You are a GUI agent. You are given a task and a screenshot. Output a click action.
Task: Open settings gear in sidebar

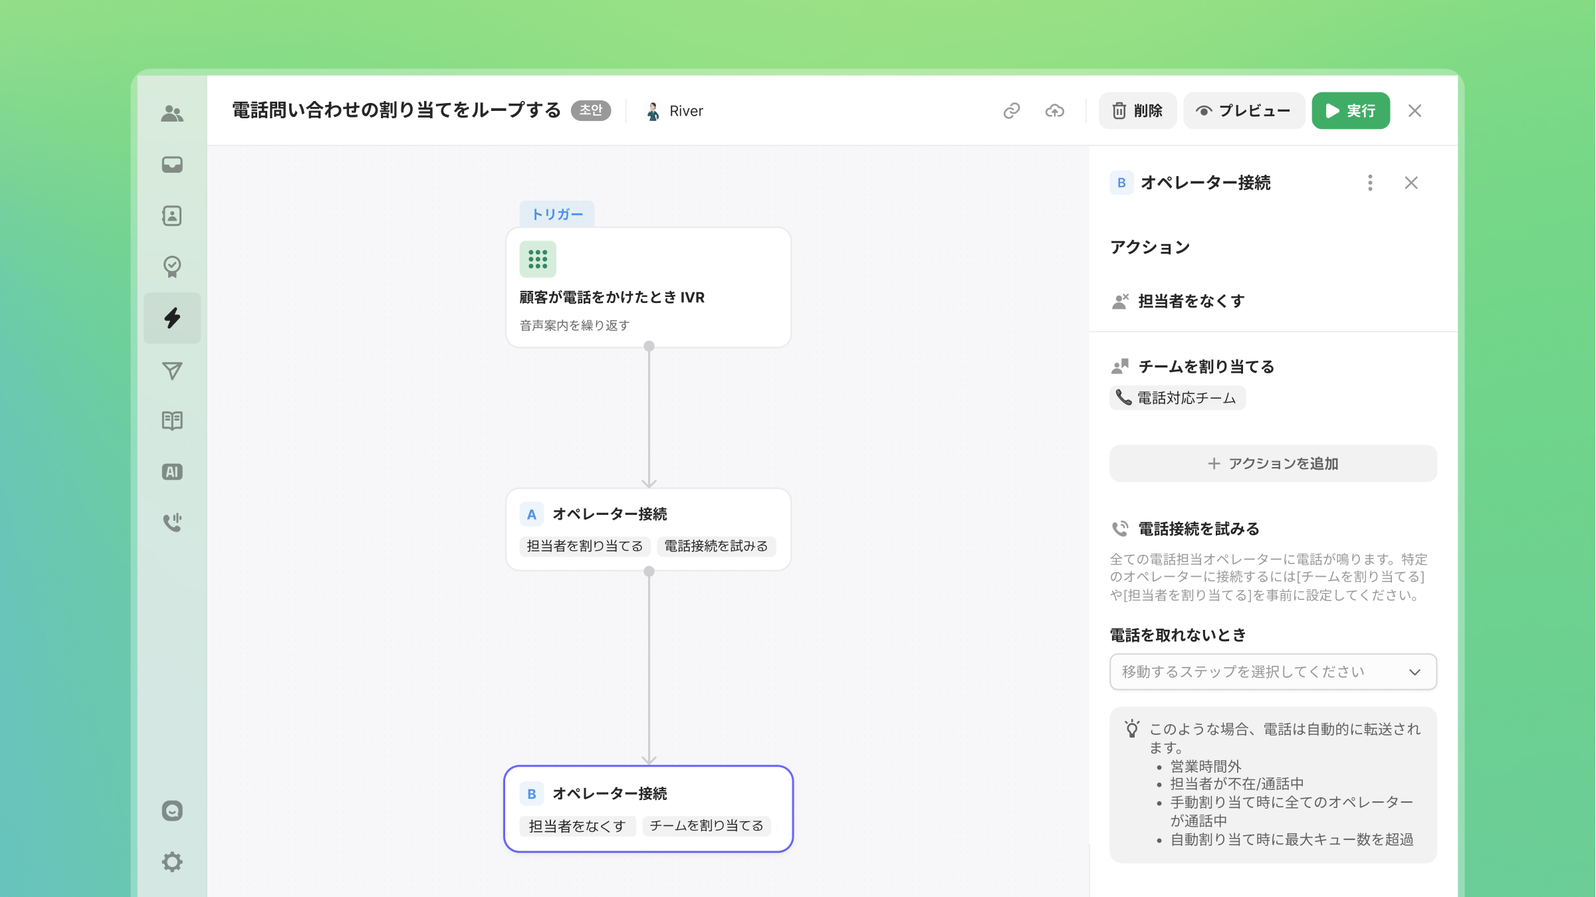(x=172, y=862)
